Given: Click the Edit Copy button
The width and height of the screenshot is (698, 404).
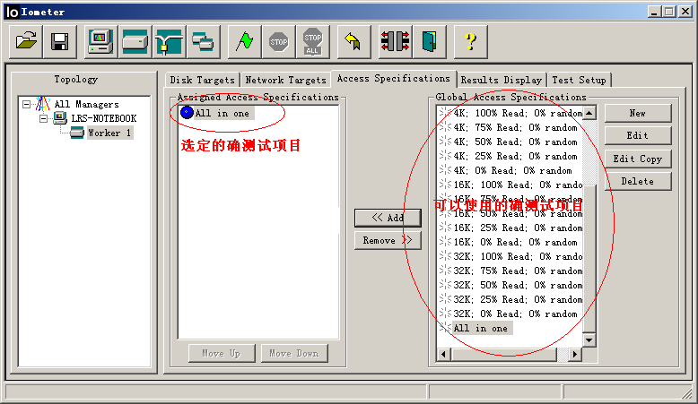Looking at the screenshot, I should pos(637,159).
